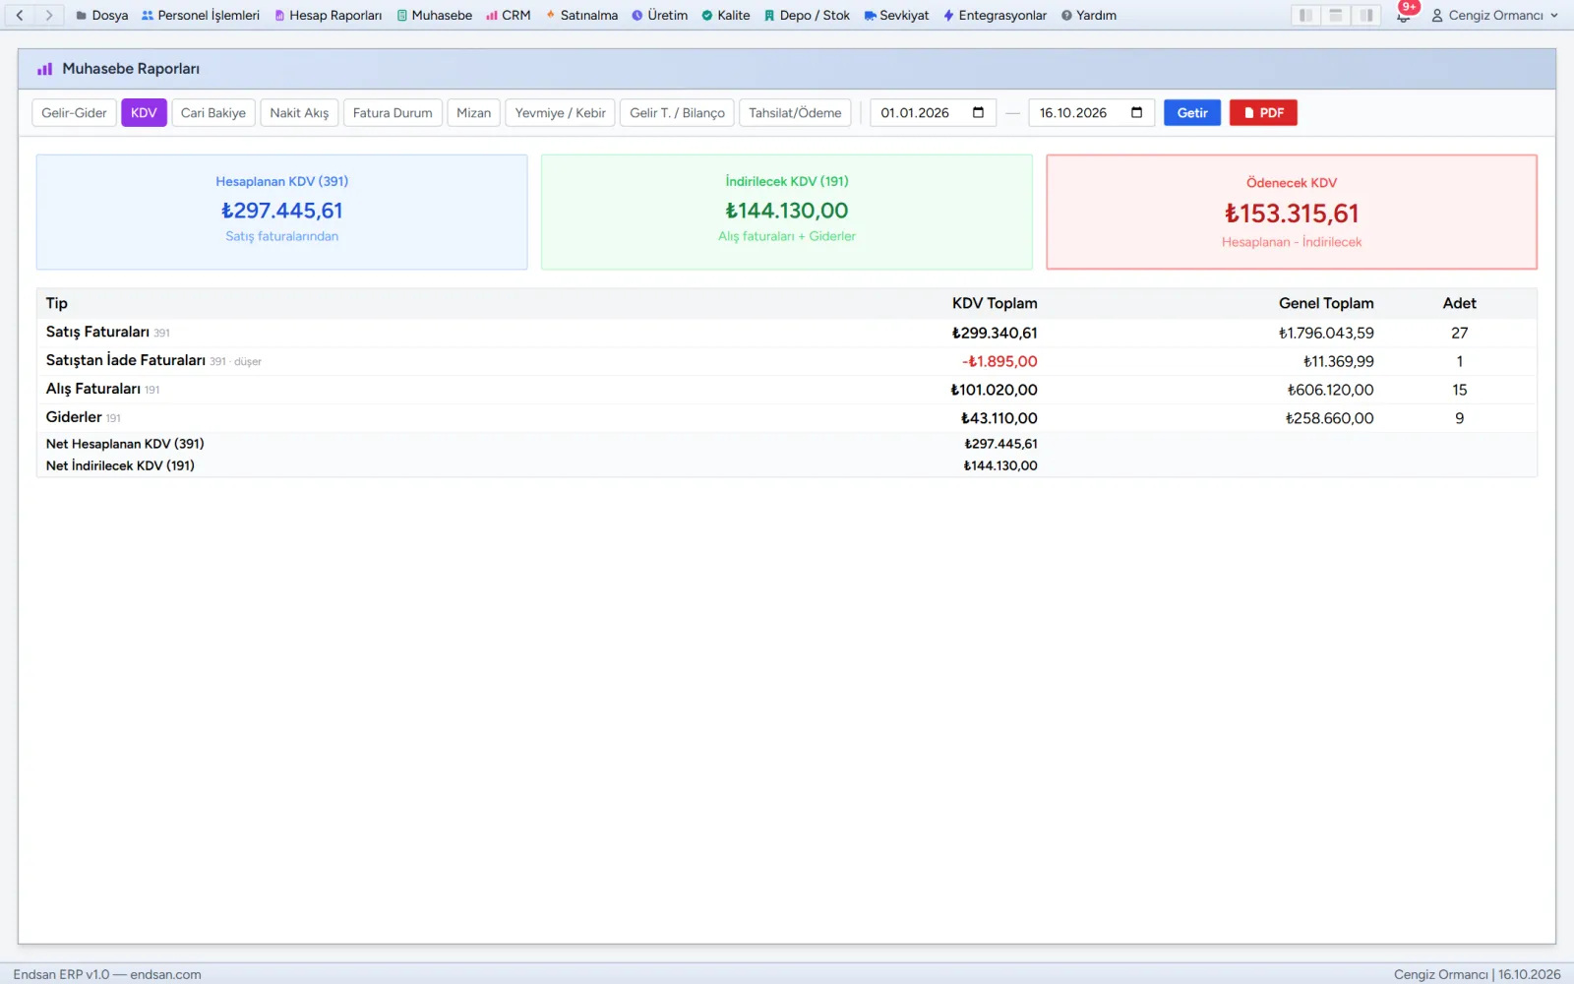
Task: Switch to the Cari Bakiye tab
Action: [x=213, y=112]
